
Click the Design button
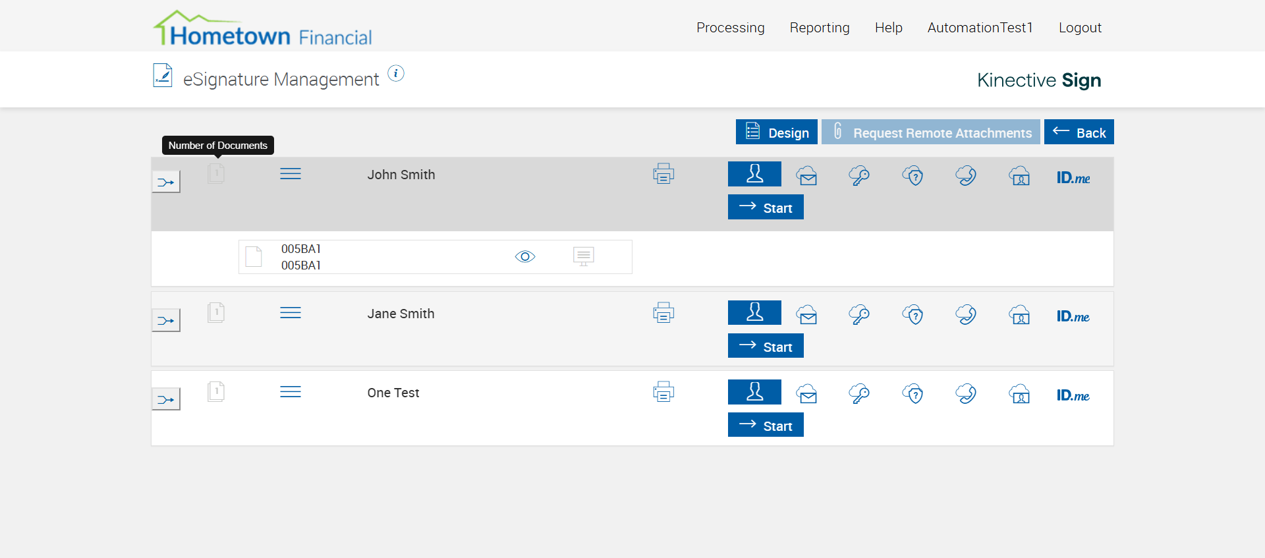click(x=776, y=132)
